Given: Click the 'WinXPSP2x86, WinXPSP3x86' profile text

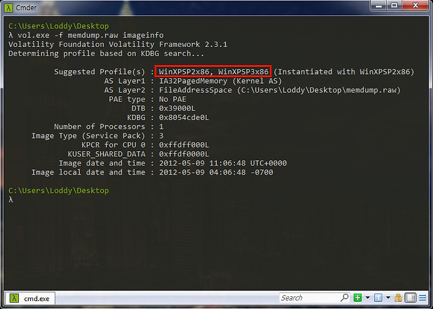Looking at the screenshot, I should pos(213,72).
